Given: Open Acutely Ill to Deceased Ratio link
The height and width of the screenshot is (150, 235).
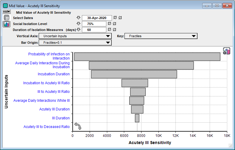Looking at the screenshot, I should [x=46, y=127].
